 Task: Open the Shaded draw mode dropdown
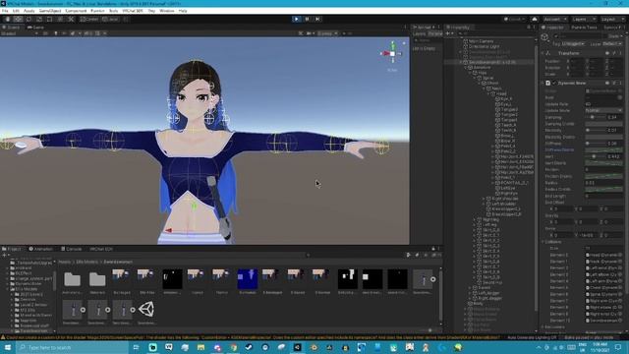[20, 33]
